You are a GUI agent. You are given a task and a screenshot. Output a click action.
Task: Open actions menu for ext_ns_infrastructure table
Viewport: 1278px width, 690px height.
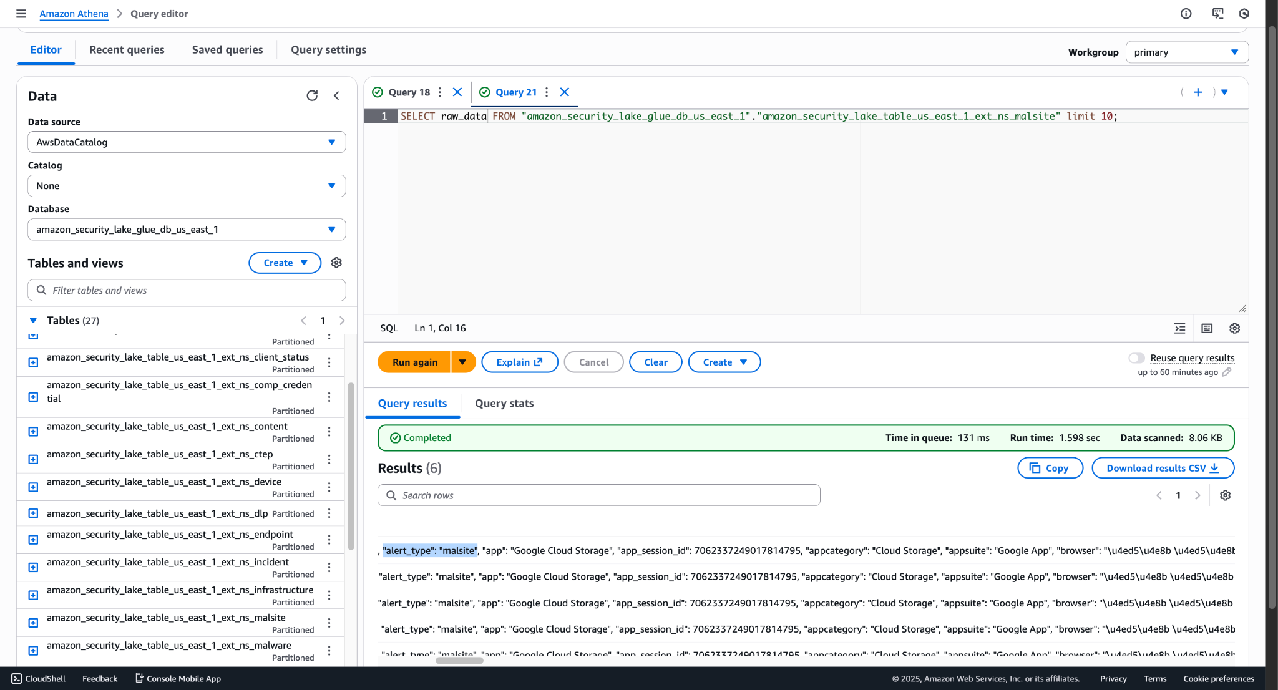point(329,595)
